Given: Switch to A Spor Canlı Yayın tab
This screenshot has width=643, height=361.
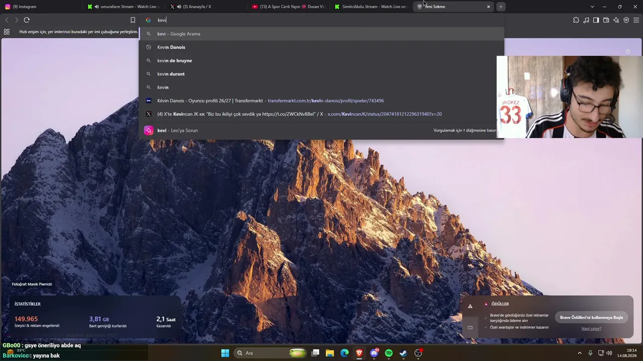Looking at the screenshot, I should [289, 7].
